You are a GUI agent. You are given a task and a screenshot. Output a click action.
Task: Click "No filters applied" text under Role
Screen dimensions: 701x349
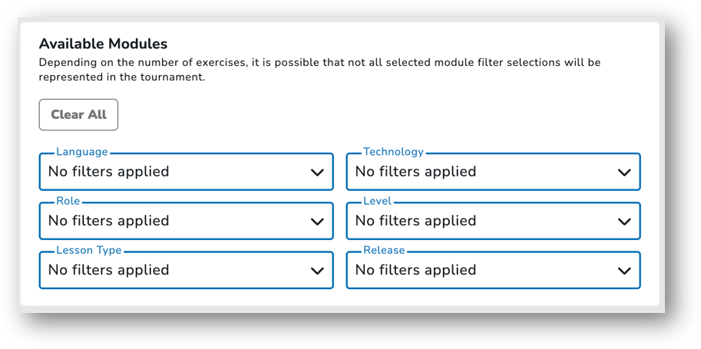click(108, 221)
